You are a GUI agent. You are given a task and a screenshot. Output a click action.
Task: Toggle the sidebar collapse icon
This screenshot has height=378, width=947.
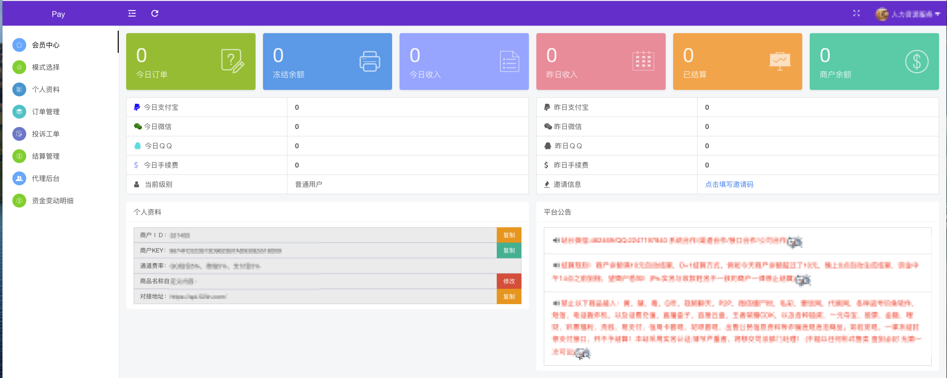(x=132, y=14)
